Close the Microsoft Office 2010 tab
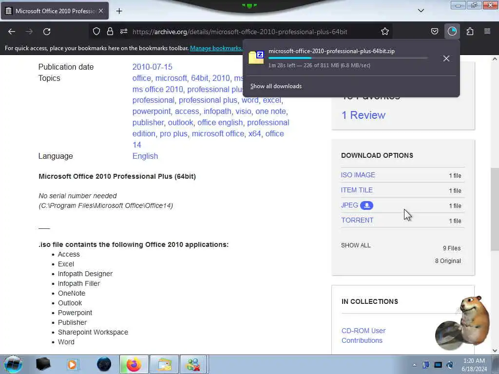The height and width of the screenshot is (374, 499). 100,11
